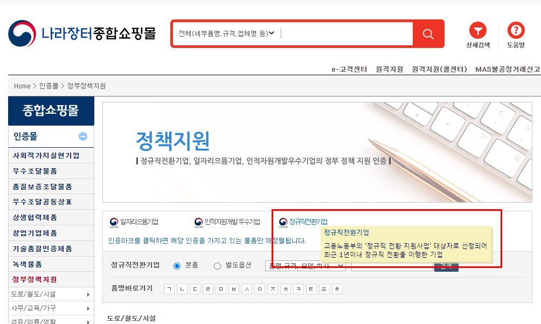Jump to items starting with ㄱ
Viewport: 541px width, 324px height.
[169, 289]
